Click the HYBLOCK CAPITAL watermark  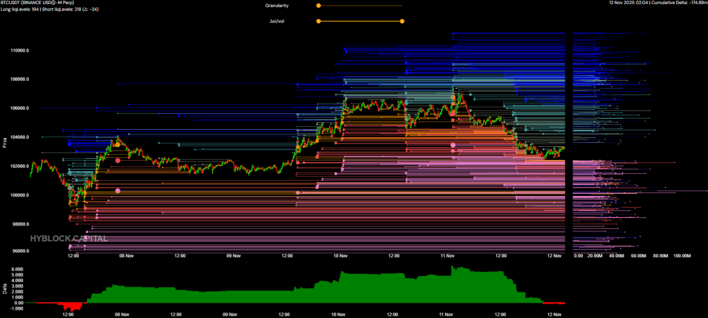[68, 238]
